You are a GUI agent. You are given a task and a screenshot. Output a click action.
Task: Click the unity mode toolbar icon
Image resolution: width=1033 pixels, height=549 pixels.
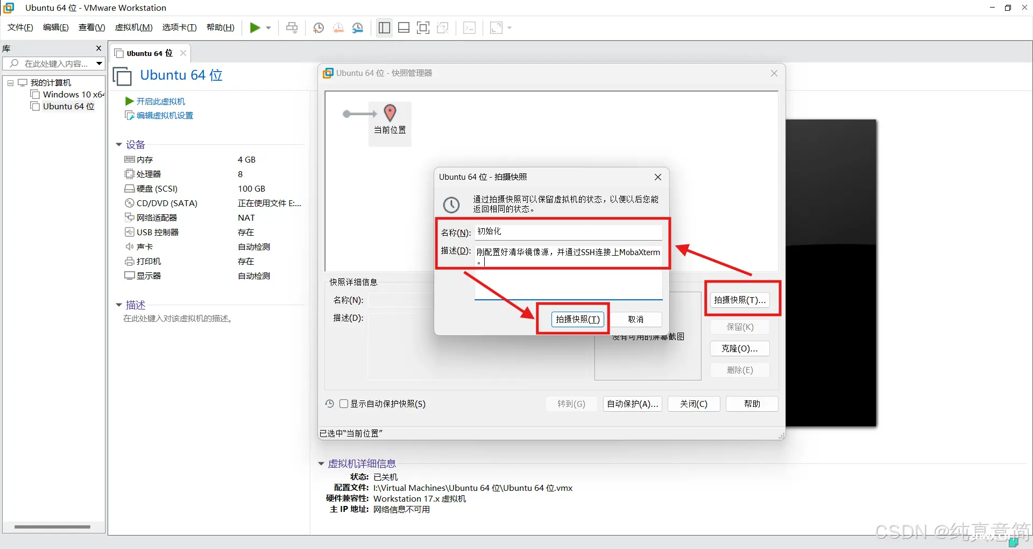443,28
